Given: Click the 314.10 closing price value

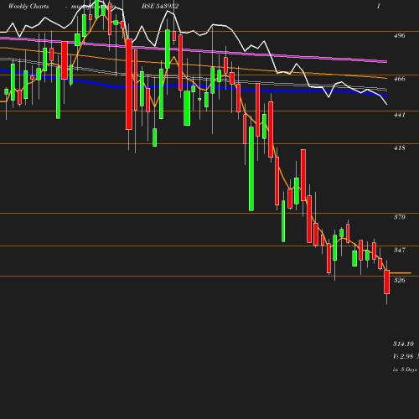Looking at the screenshot, I should tap(403, 344).
